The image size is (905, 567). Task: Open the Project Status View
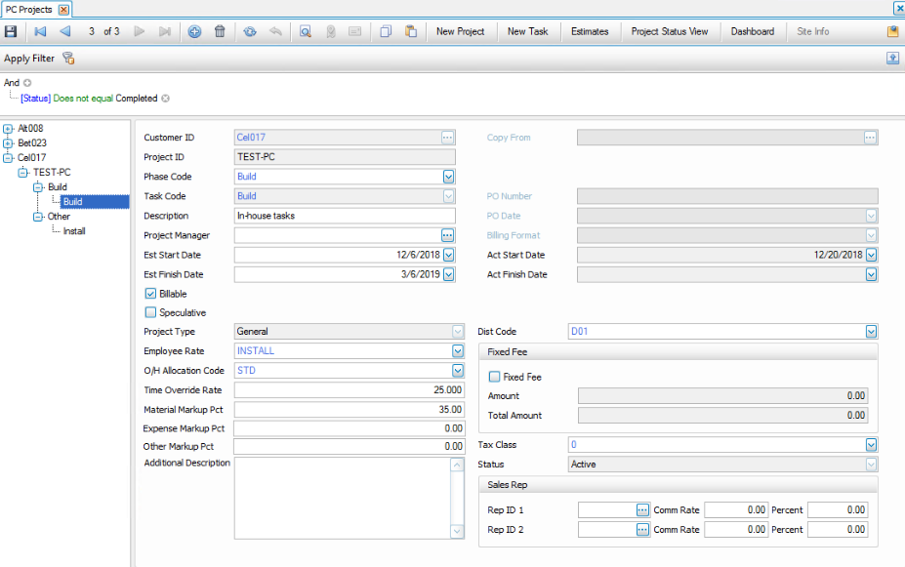pos(669,31)
